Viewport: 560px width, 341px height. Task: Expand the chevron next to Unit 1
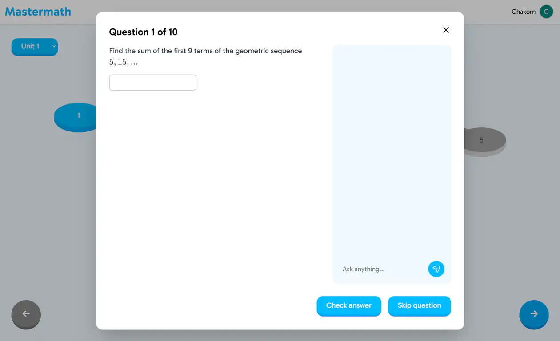pos(54,46)
